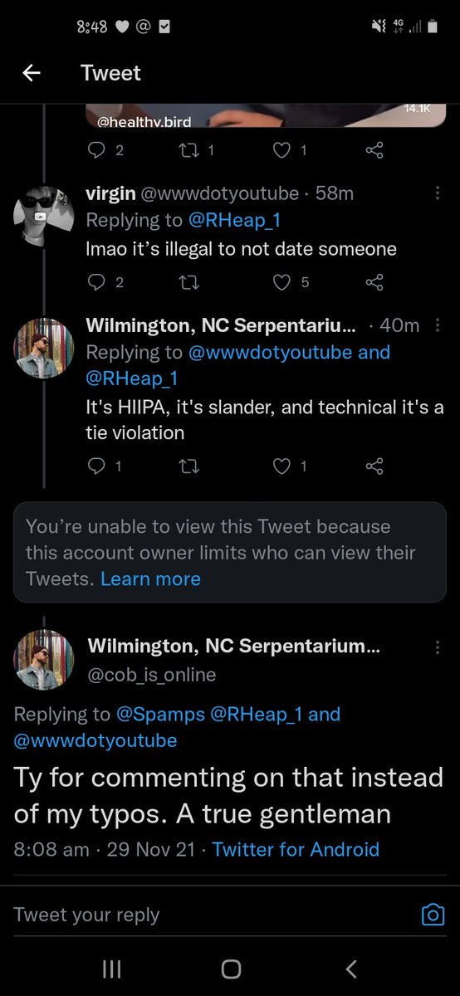Retweet virgin's lmao tweet

click(188, 282)
